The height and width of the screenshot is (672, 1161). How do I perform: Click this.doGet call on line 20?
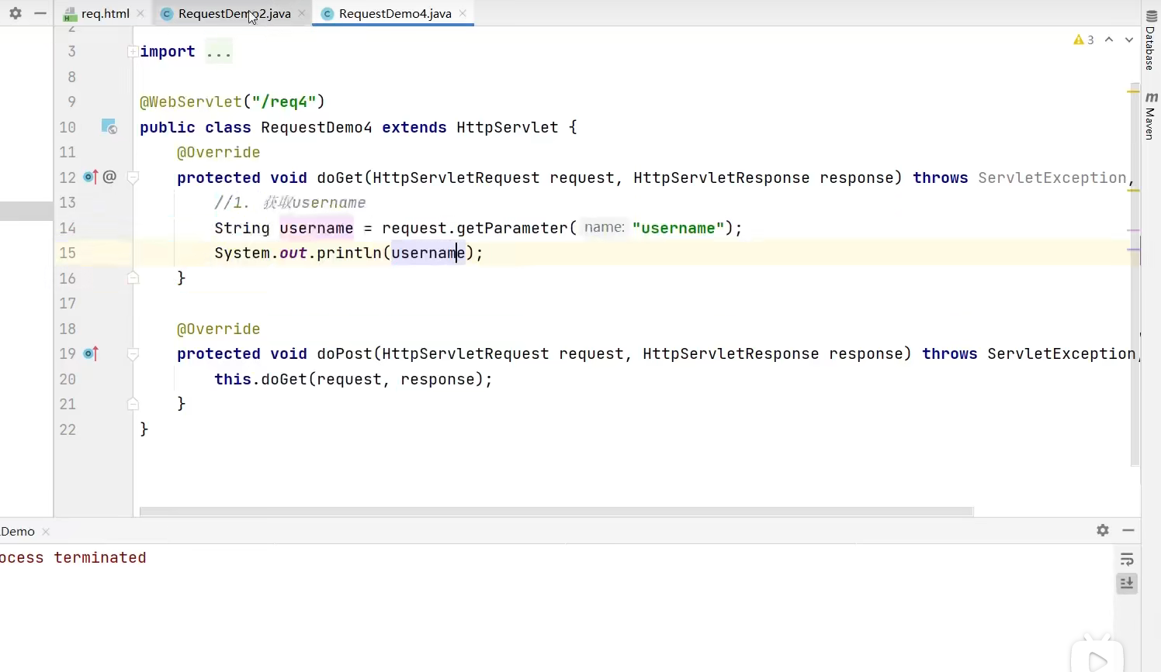coord(261,379)
